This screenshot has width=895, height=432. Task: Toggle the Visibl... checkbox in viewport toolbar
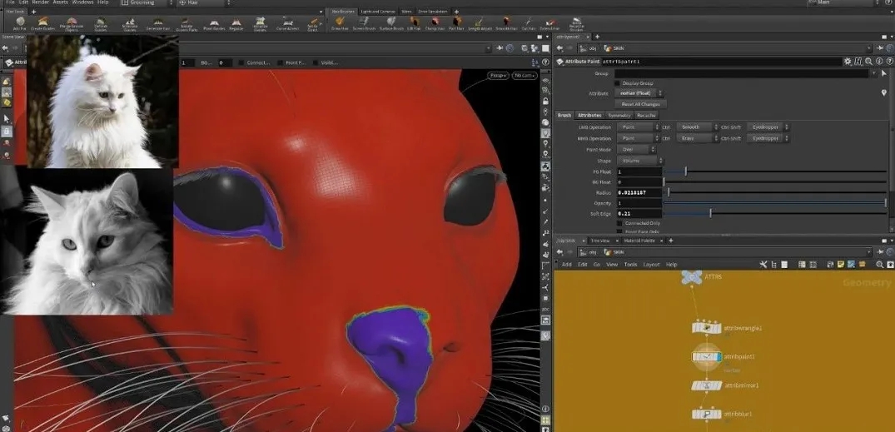coord(316,62)
